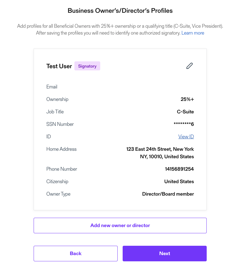Select the Test User profile name
The width and height of the screenshot is (240, 266).
(59, 66)
